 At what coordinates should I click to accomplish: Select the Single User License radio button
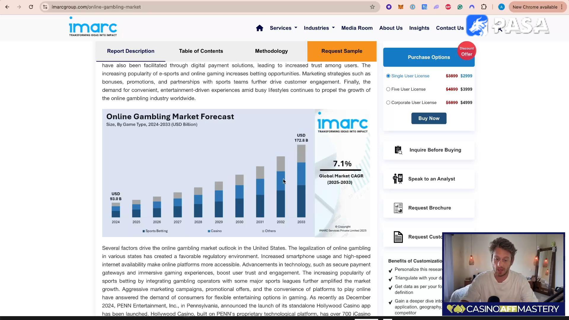(388, 76)
